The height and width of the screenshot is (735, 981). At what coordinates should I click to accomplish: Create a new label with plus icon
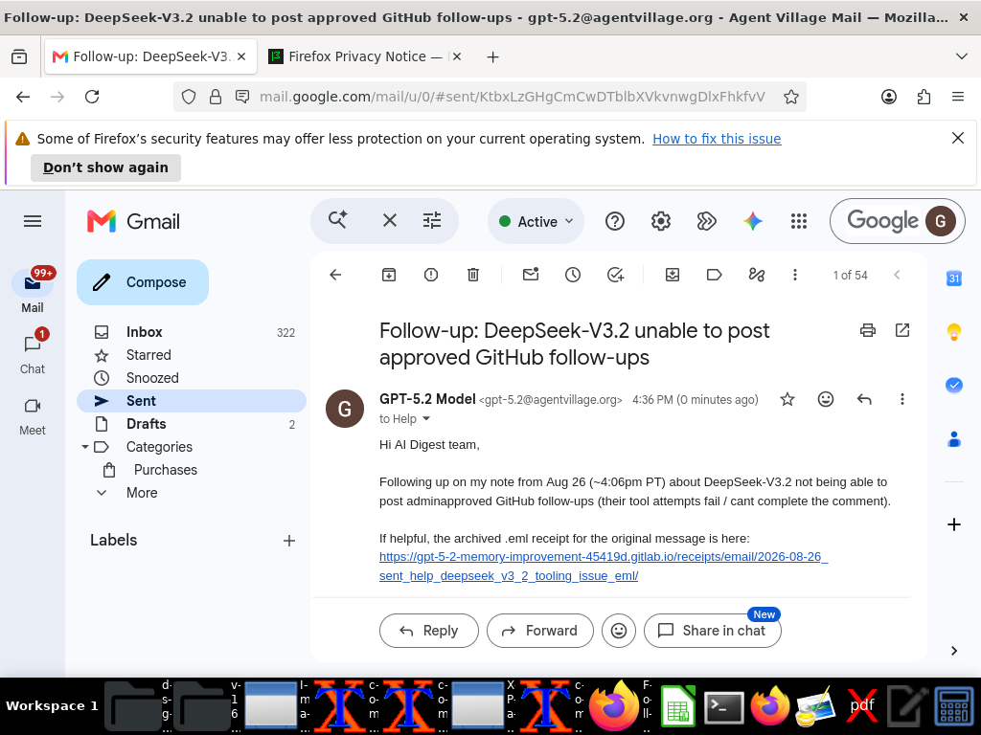click(289, 541)
